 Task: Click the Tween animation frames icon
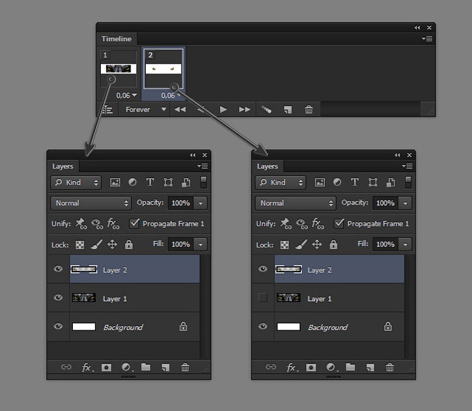pyautogui.click(x=266, y=109)
